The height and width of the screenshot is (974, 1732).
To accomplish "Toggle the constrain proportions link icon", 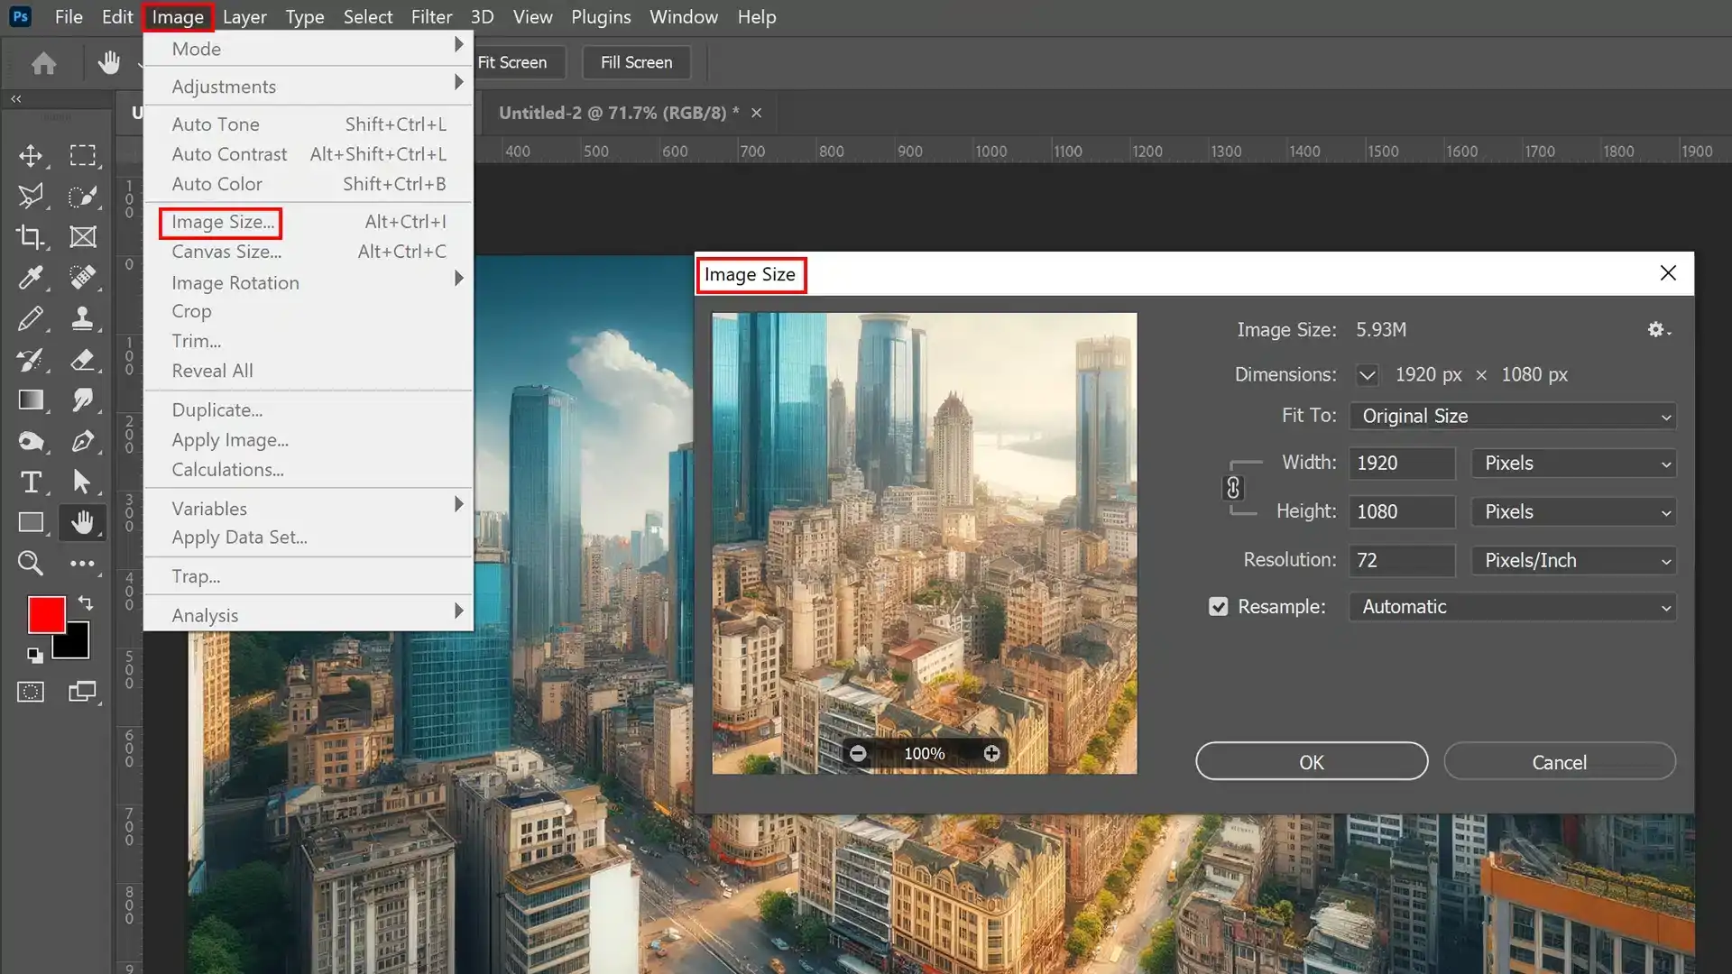I will click(x=1233, y=488).
